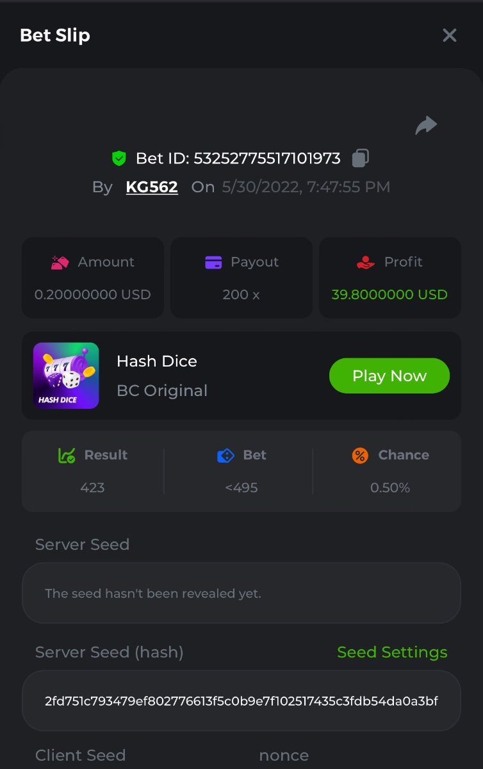Viewport: 483px width, 769px height.
Task: Click the orange Chance percent icon
Action: coord(361,456)
